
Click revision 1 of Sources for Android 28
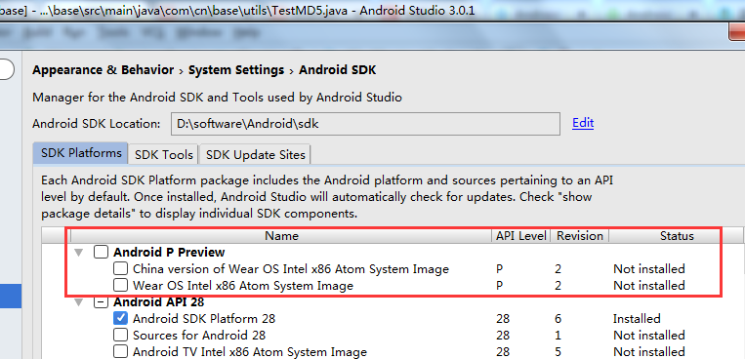(x=558, y=336)
